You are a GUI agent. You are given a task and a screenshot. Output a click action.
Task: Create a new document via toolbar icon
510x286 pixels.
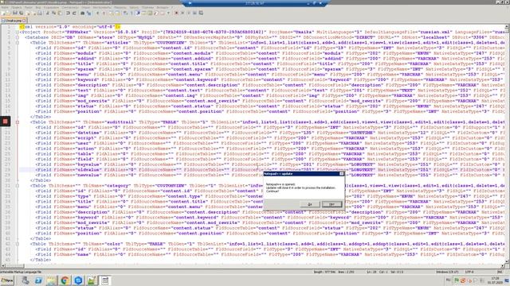pyautogui.click(x=2, y=13)
